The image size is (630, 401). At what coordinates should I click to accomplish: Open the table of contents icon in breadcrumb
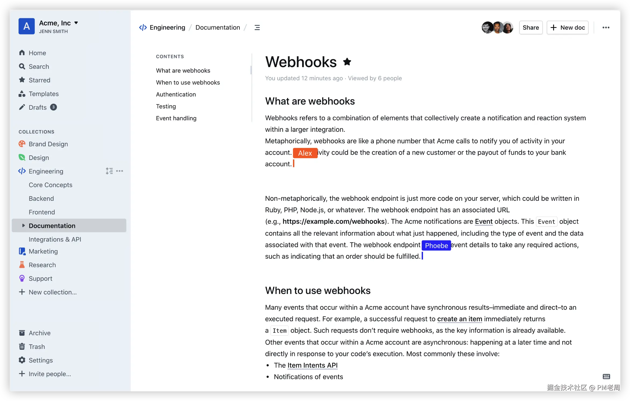(x=257, y=27)
